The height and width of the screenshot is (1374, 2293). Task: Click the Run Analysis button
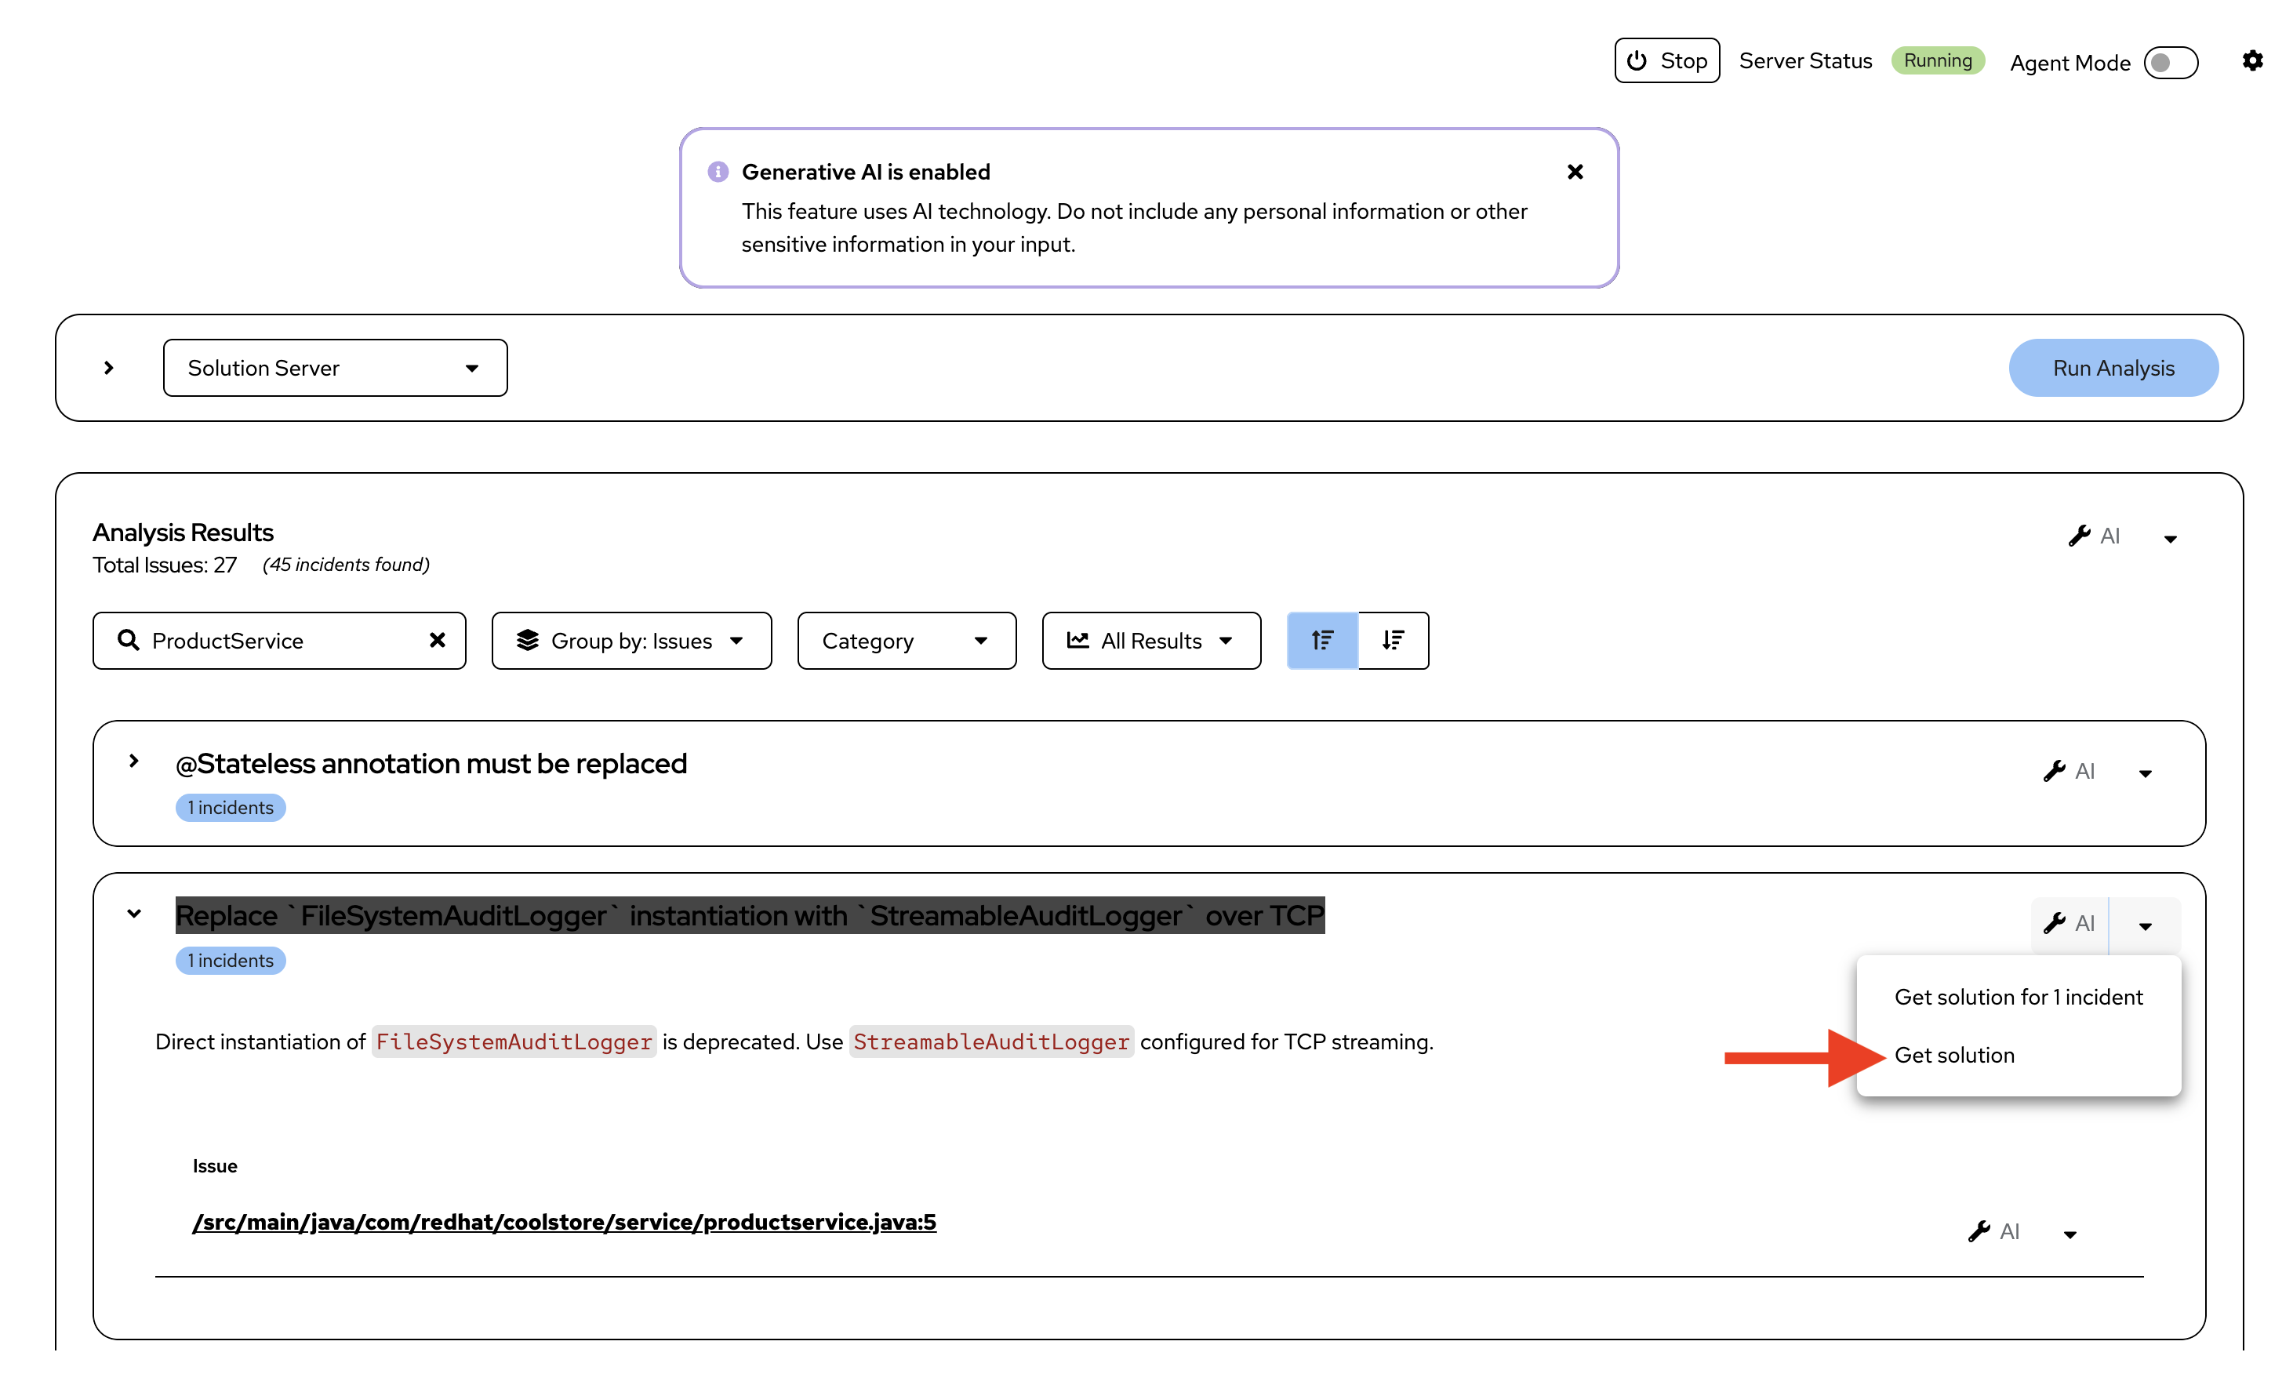point(2113,368)
